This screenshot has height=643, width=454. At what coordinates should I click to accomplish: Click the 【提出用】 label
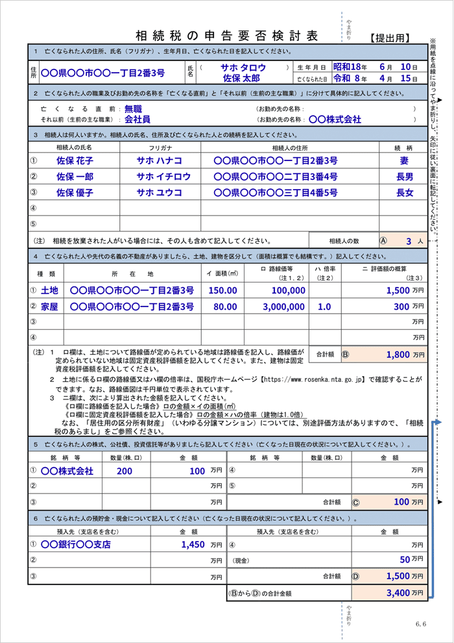pos(388,38)
